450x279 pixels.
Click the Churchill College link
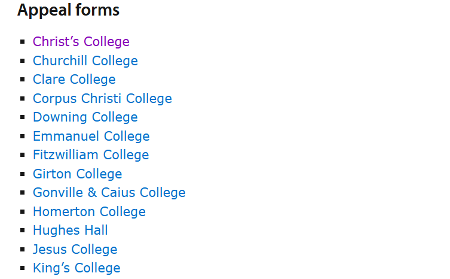point(85,61)
